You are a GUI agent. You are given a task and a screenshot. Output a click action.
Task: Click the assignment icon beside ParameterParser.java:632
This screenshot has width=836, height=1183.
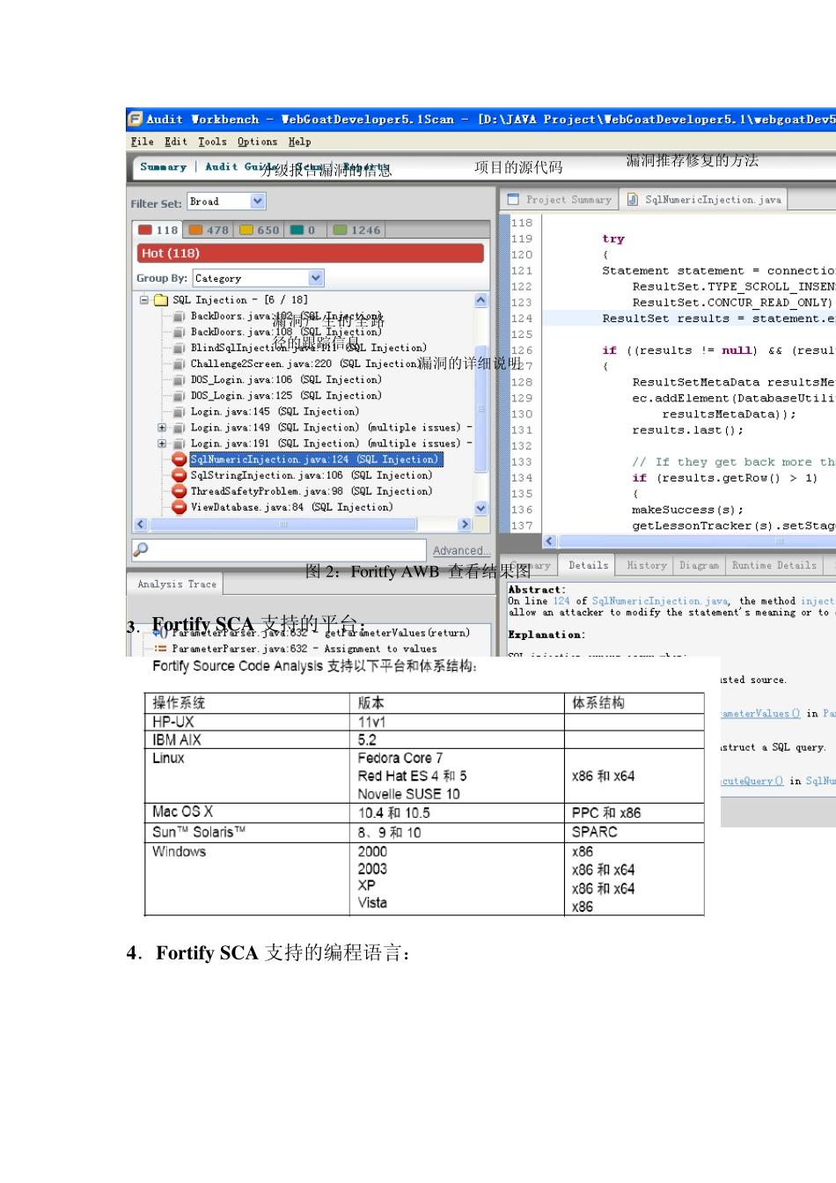click(160, 649)
